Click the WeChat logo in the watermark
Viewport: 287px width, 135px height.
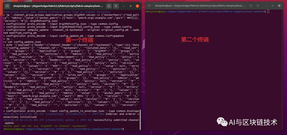click(222, 122)
